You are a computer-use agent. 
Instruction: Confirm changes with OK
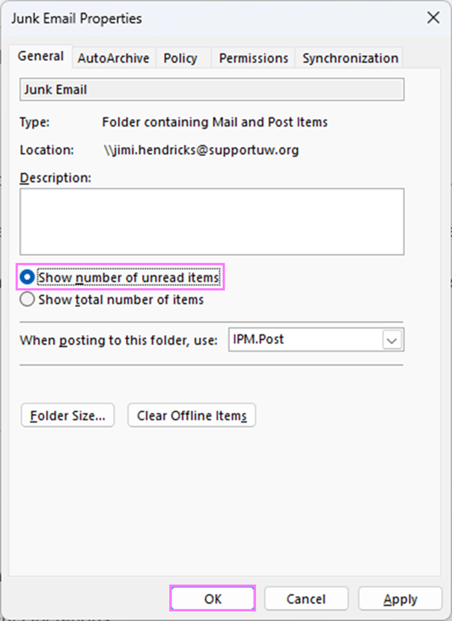click(212, 598)
